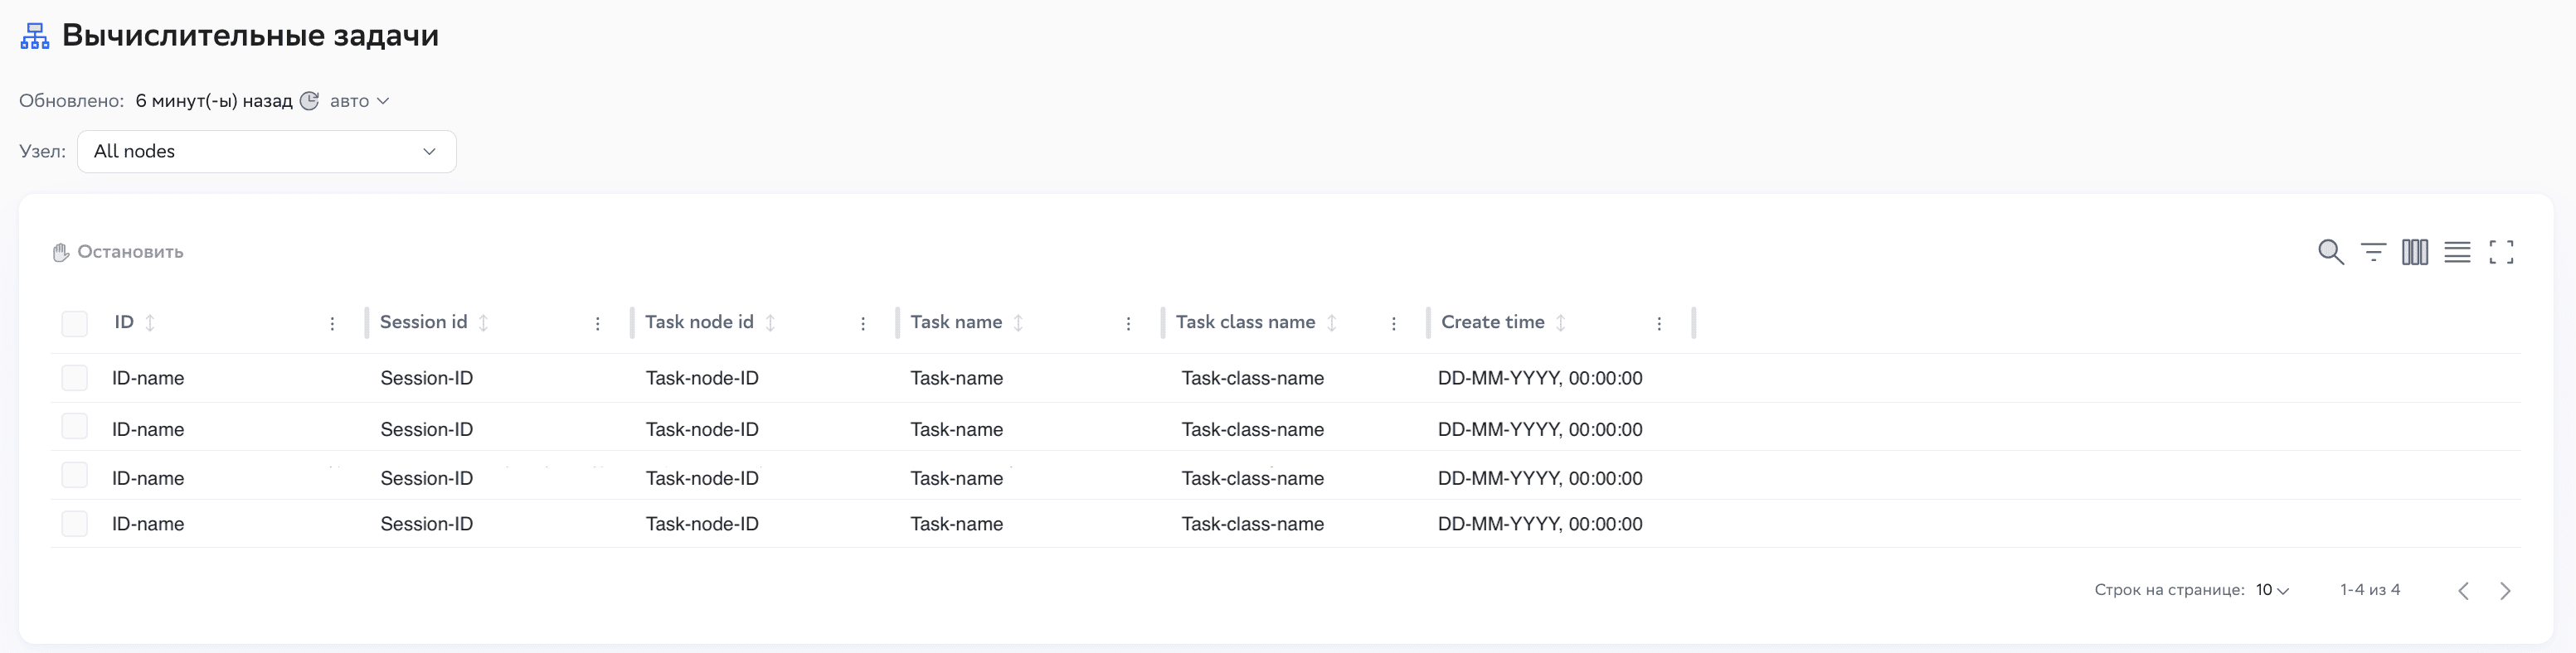This screenshot has height=653, width=2576.
Task: Open Task class name column menu
Action: coord(1393,323)
